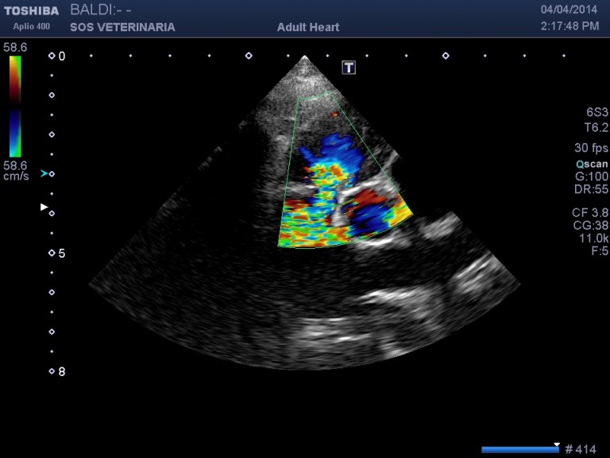The image size is (610, 458).
Task: Click the 11.0k PRF value
Action: click(x=593, y=239)
